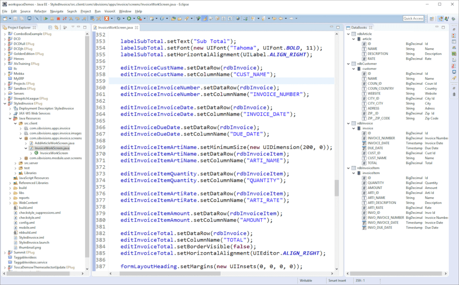The width and height of the screenshot is (459, 285).
Task: Switch to the Debug perspective icon
Action: [x=454, y=18]
